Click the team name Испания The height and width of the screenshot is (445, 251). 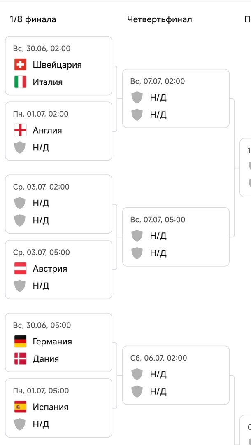point(50,407)
